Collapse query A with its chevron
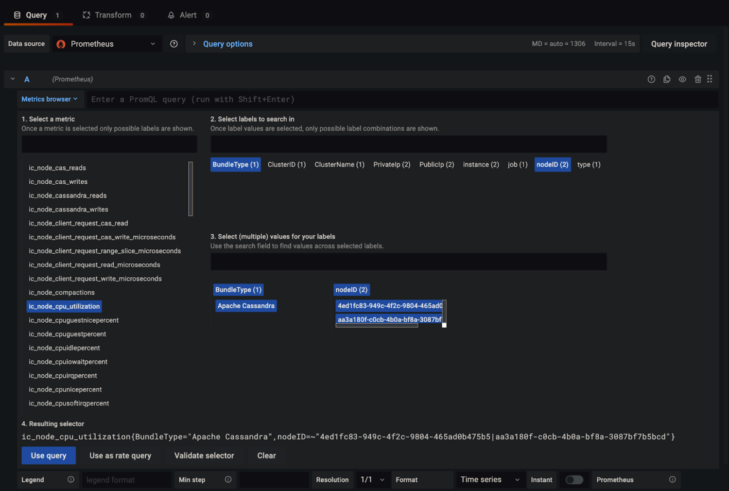Viewport: 729px width, 491px height. pos(12,79)
